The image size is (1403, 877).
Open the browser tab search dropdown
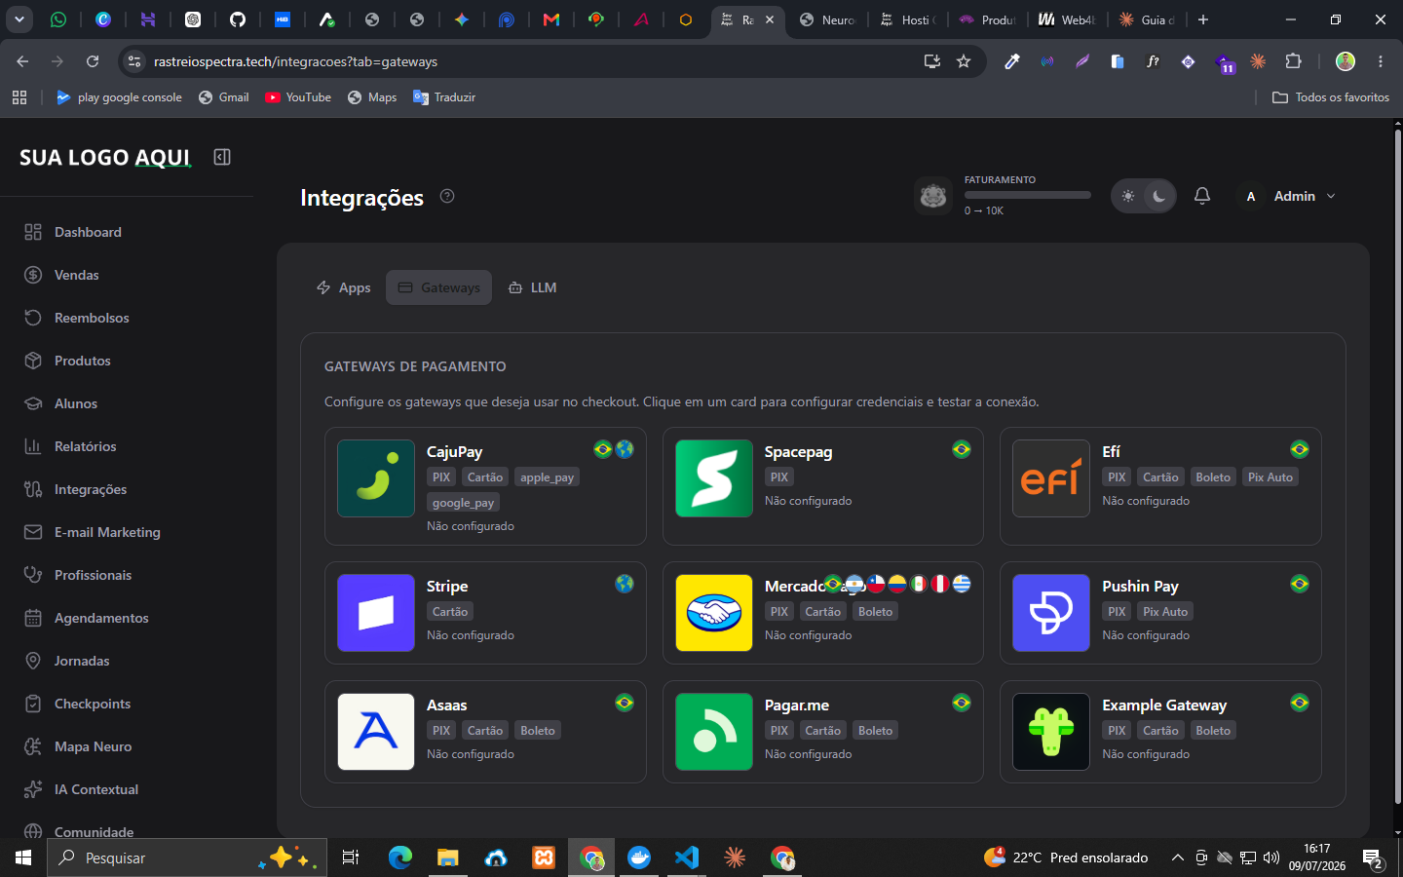[19, 19]
